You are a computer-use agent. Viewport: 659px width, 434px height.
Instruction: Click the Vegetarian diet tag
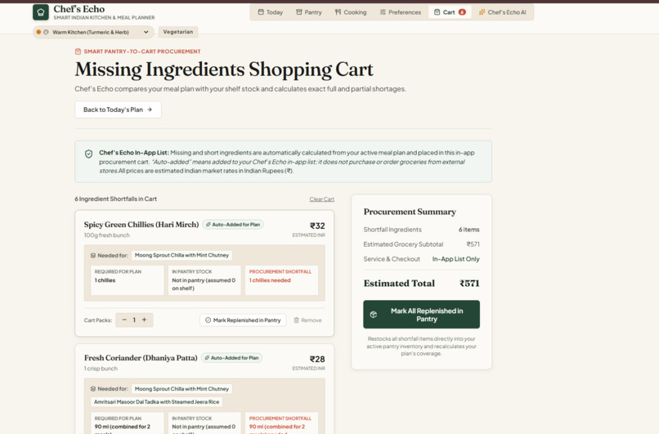coord(177,32)
